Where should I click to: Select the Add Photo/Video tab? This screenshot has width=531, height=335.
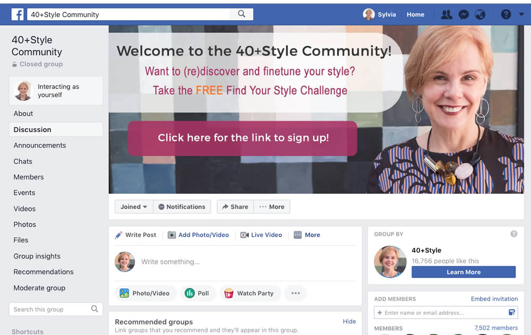pyautogui.click(x=199, y=235)
